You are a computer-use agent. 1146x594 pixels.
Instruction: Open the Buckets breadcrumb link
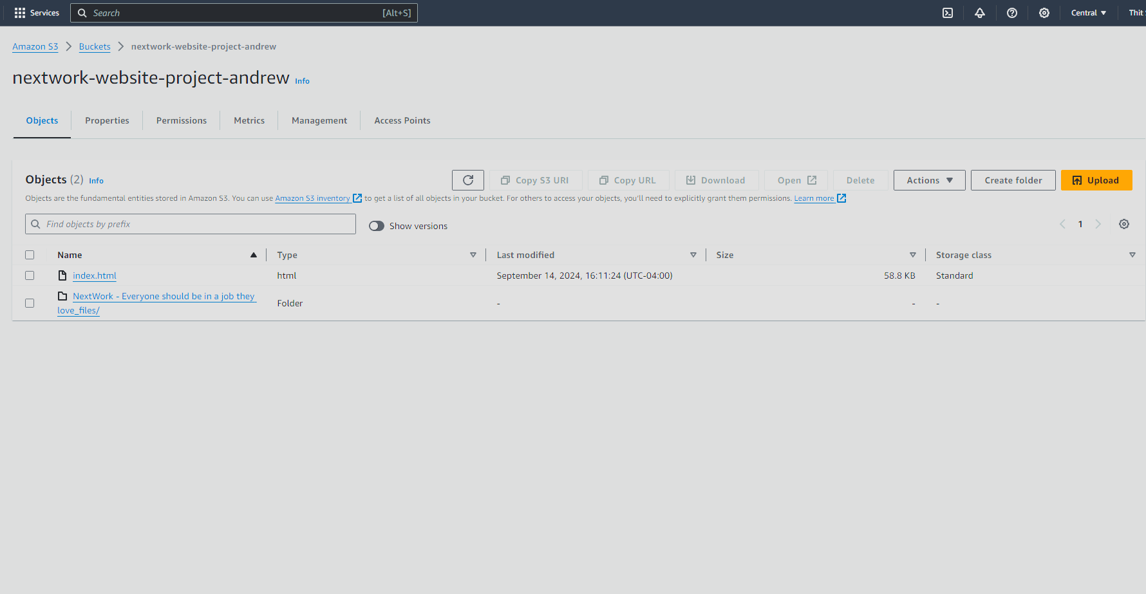(x=95, y=46)
